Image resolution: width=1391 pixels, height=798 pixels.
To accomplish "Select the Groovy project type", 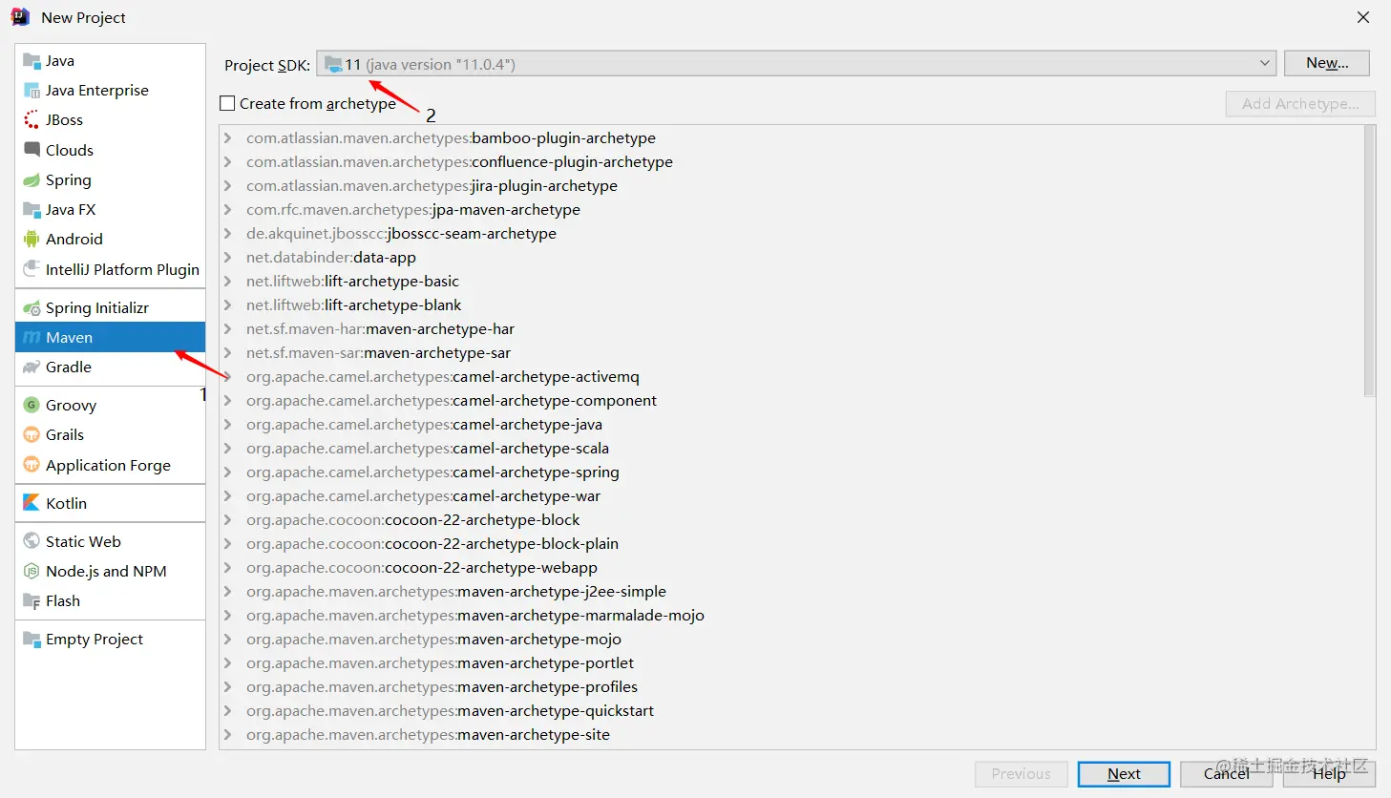I will 71,405.
